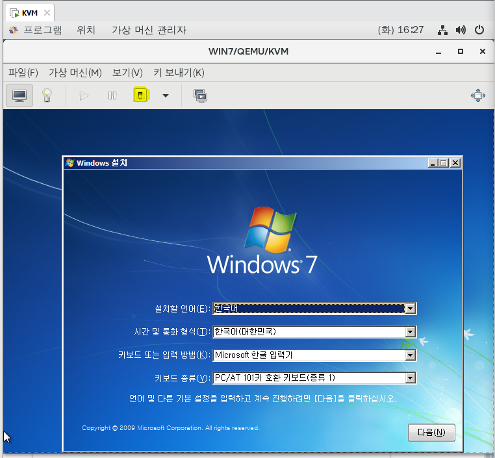This screenshot has width=495, height=458.
Task: Open the 키 보내기(K) menu
Action: pos(179,73)
